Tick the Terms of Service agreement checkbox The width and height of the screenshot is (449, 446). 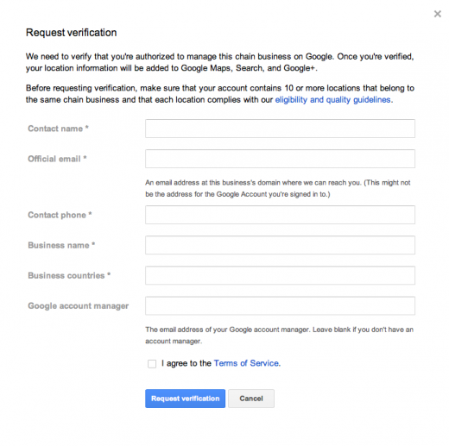(152, 364)
